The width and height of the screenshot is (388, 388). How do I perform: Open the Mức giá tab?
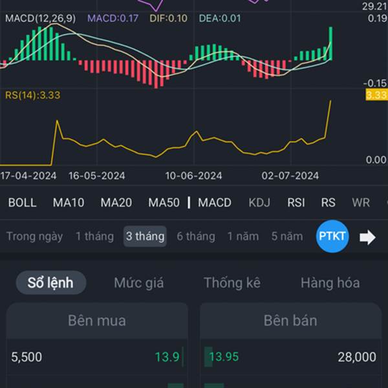(139, 283)
